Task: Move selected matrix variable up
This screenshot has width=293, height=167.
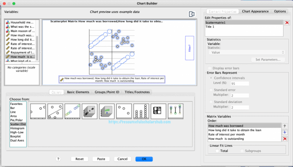Action: [284, 125]
